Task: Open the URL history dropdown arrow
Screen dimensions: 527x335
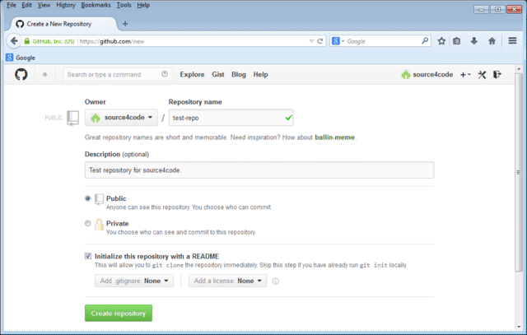Action: click(x=311, y=41)
